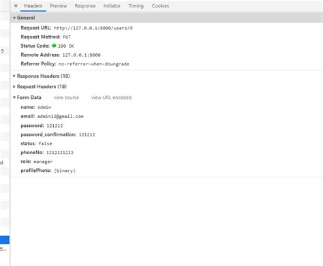Viewport: 323px width, 266px height.
Task: Switch to the Headers tab
Action: coord(33,5)
